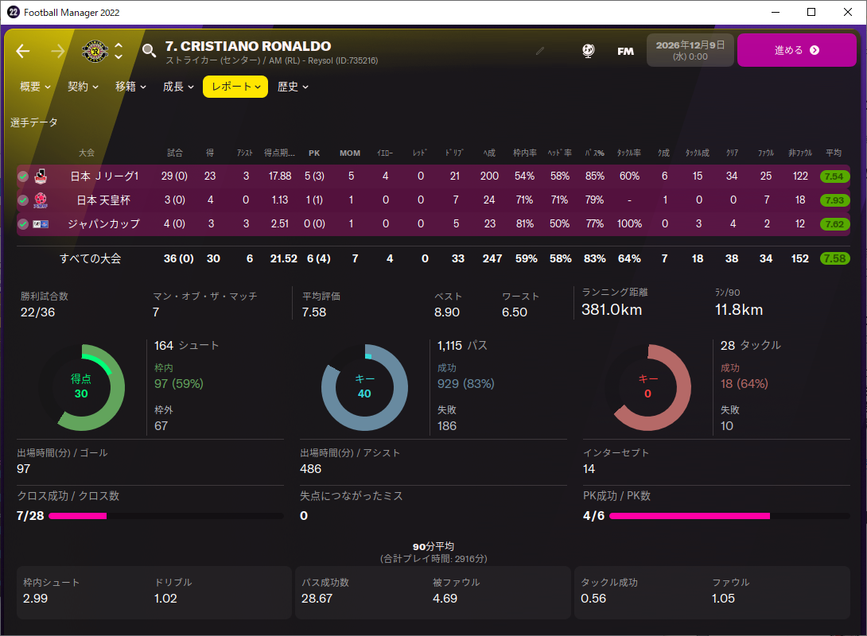Sort by the 枠内率 column header
867x636 pixels.
pos(525,153)
